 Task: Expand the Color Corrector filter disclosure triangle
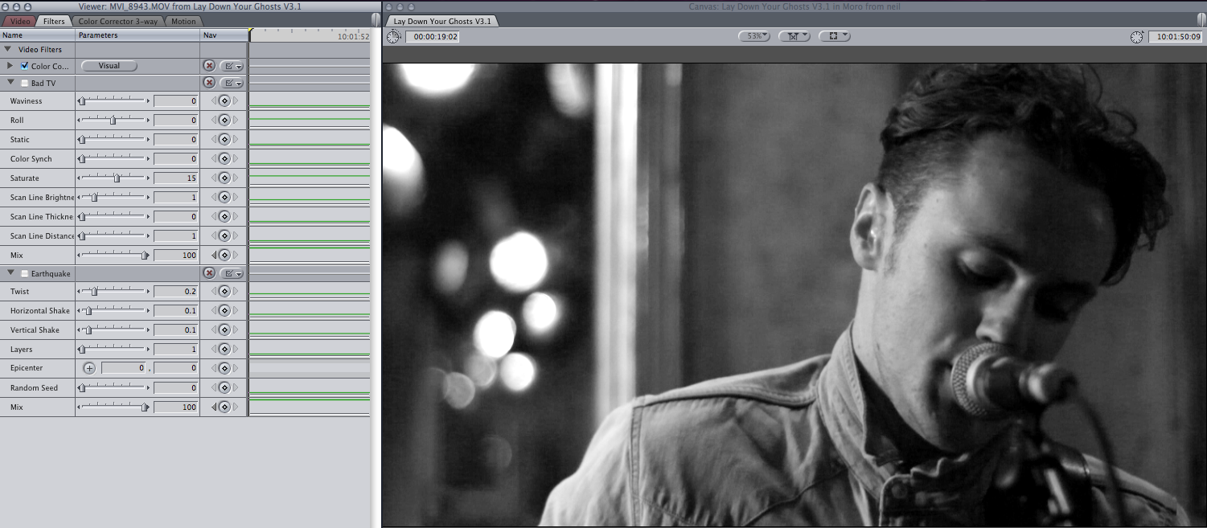tap(10, 66)
